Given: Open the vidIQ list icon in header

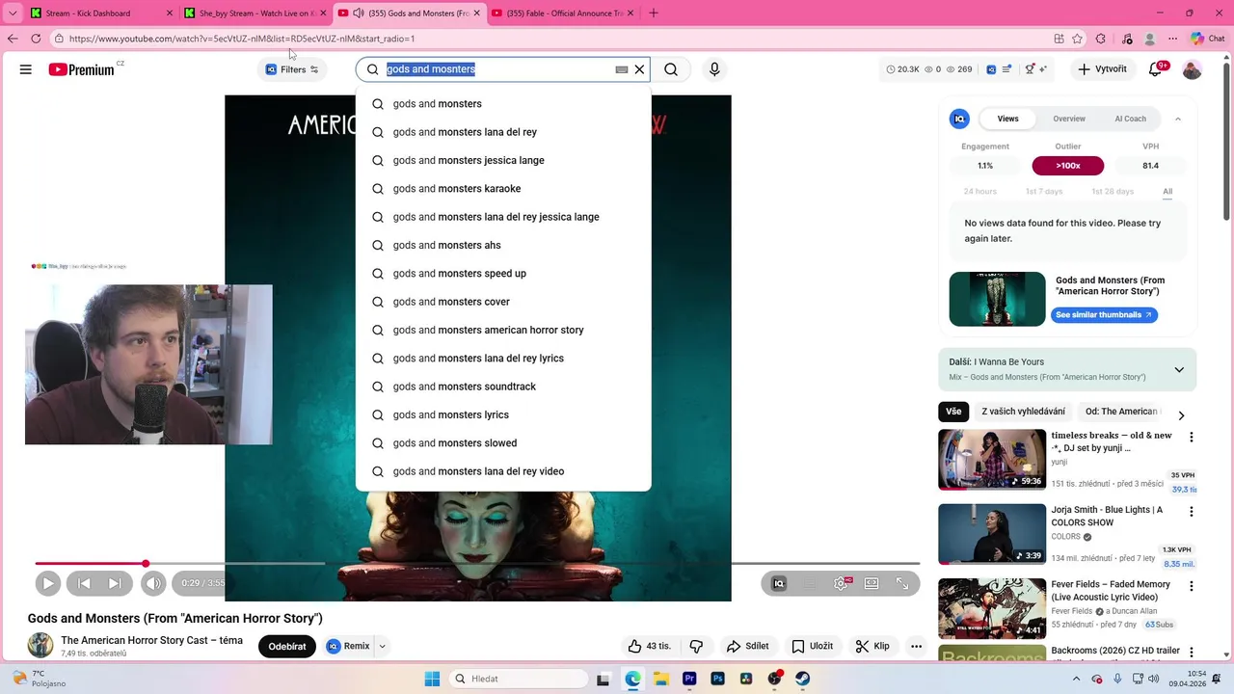Looking at the screenshot, I should point(1007,69).
